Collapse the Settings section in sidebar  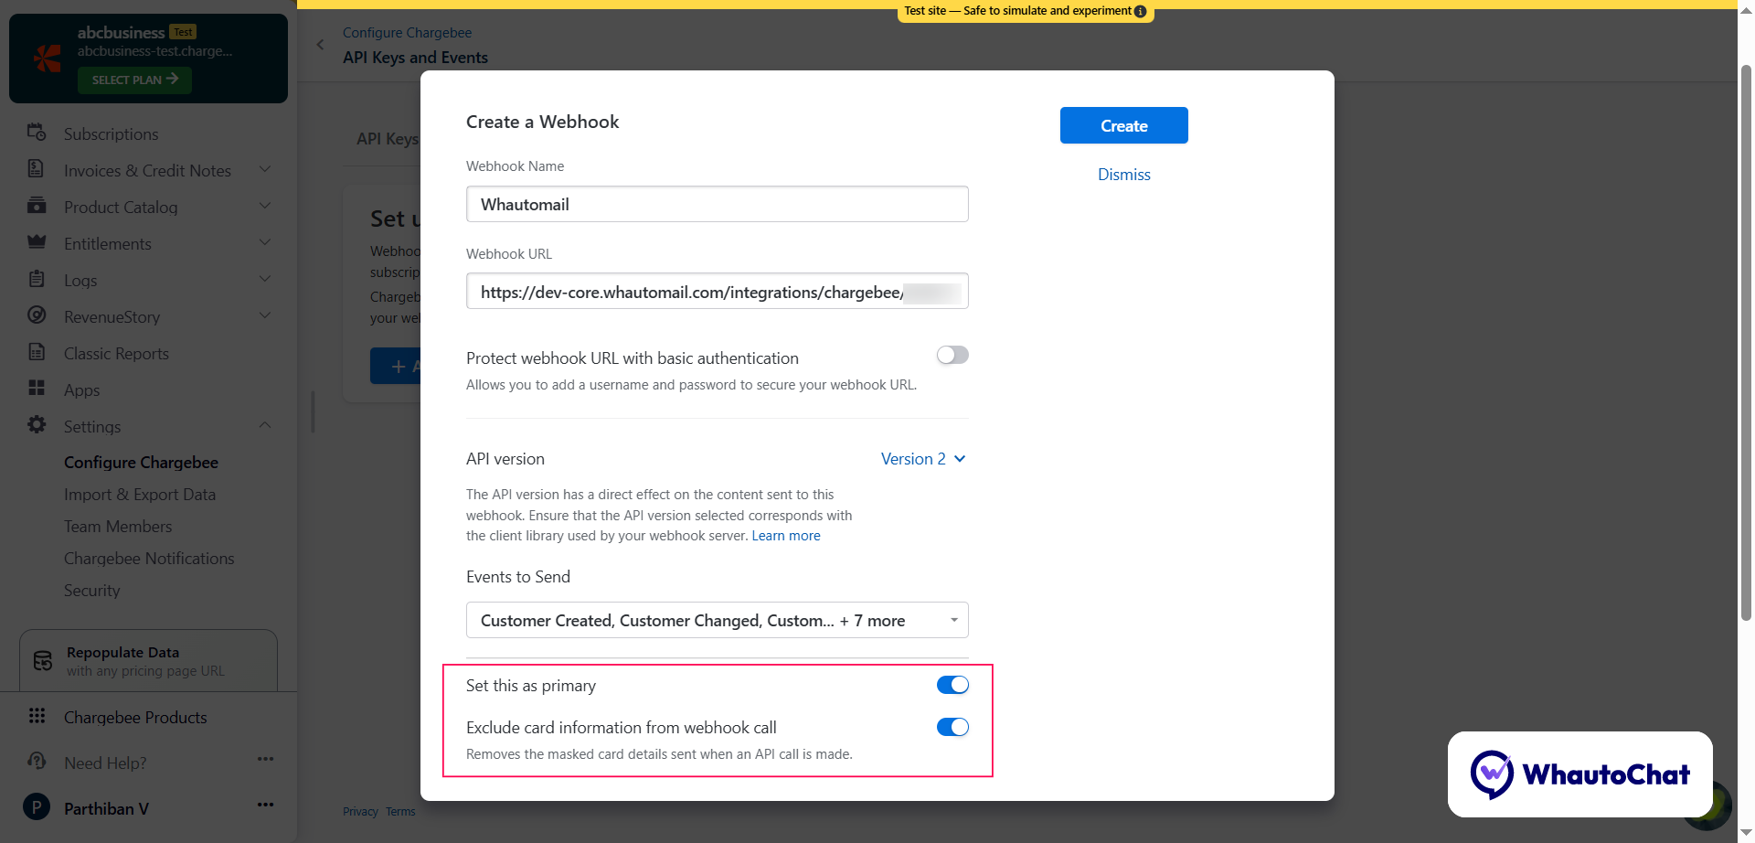click(x=264, y=425)
